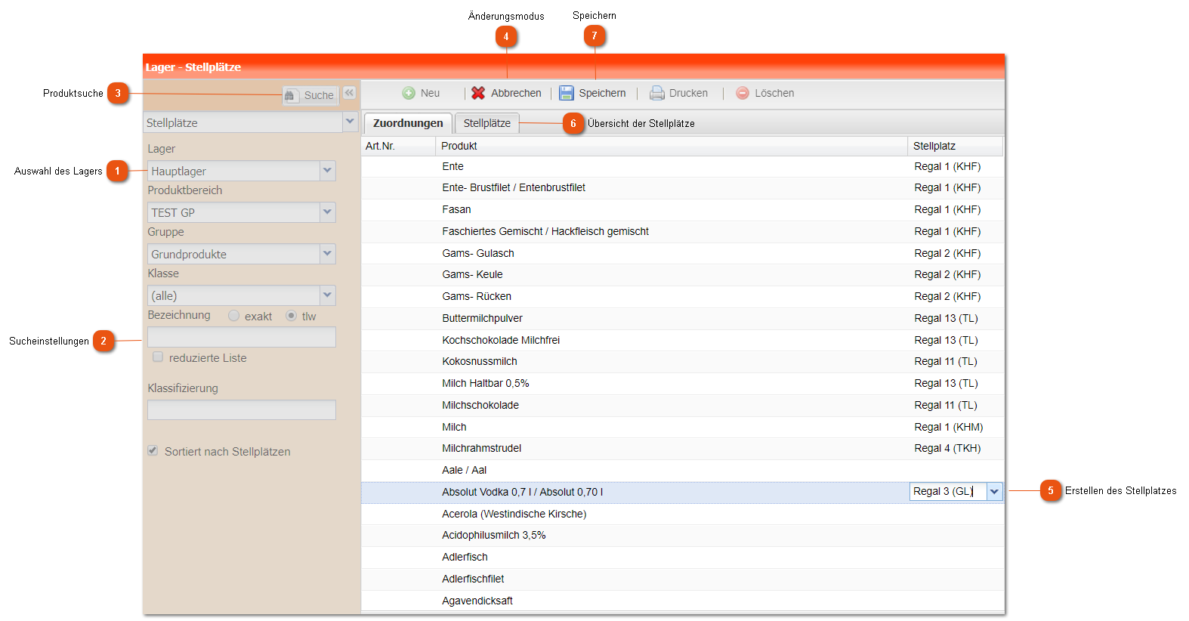Viewport: 1189px width, 621px height.
Task: Click the Regal 3 (GL) Stellplatz edit field
Action: point(948,492)
